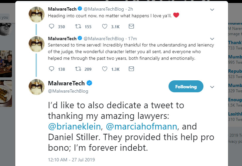The width and height of the screenshot is (242, 166).
Task: Open @marciahofmann profile mention
Action: 141,126
